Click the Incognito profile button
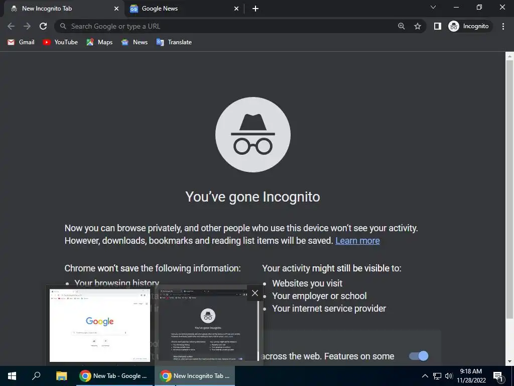514x386 pixels. [x=469, y=26]
